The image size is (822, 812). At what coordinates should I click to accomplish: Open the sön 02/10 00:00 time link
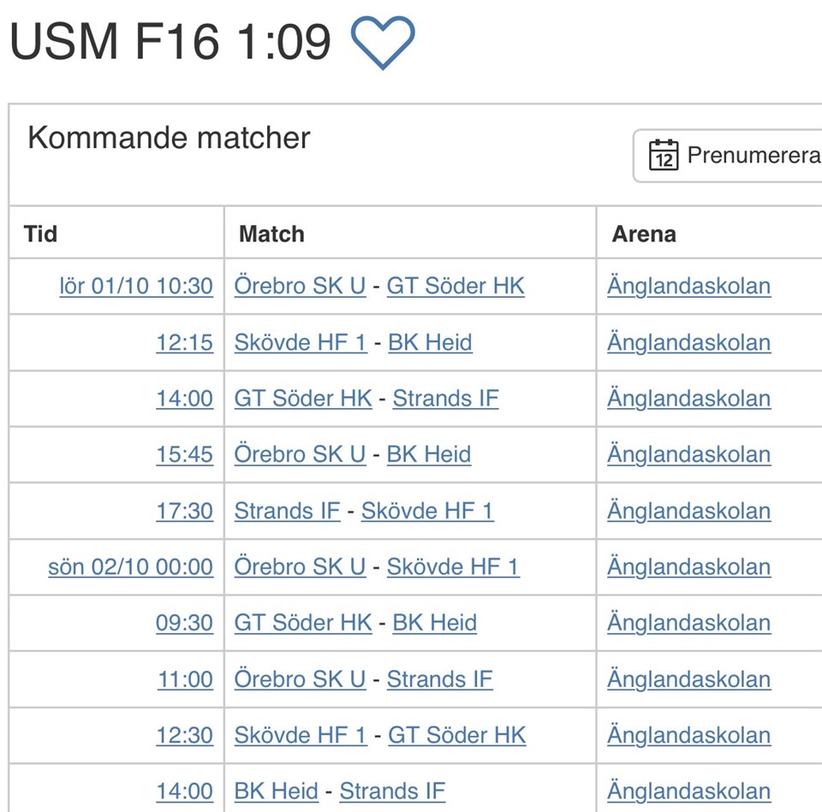pyautogui.click(x=130, y=566)
